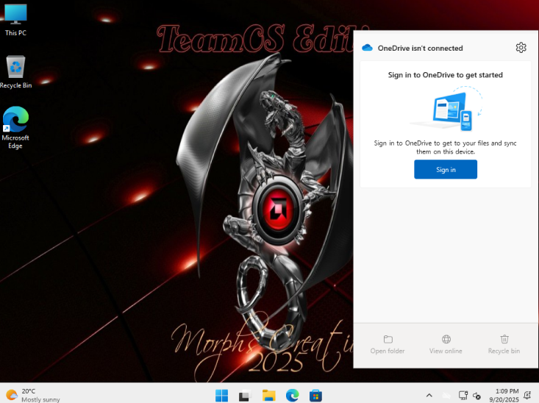Select Recycle Bin desktop icon
The width and height of the screenshot is (539, 403).
[16, 72]
